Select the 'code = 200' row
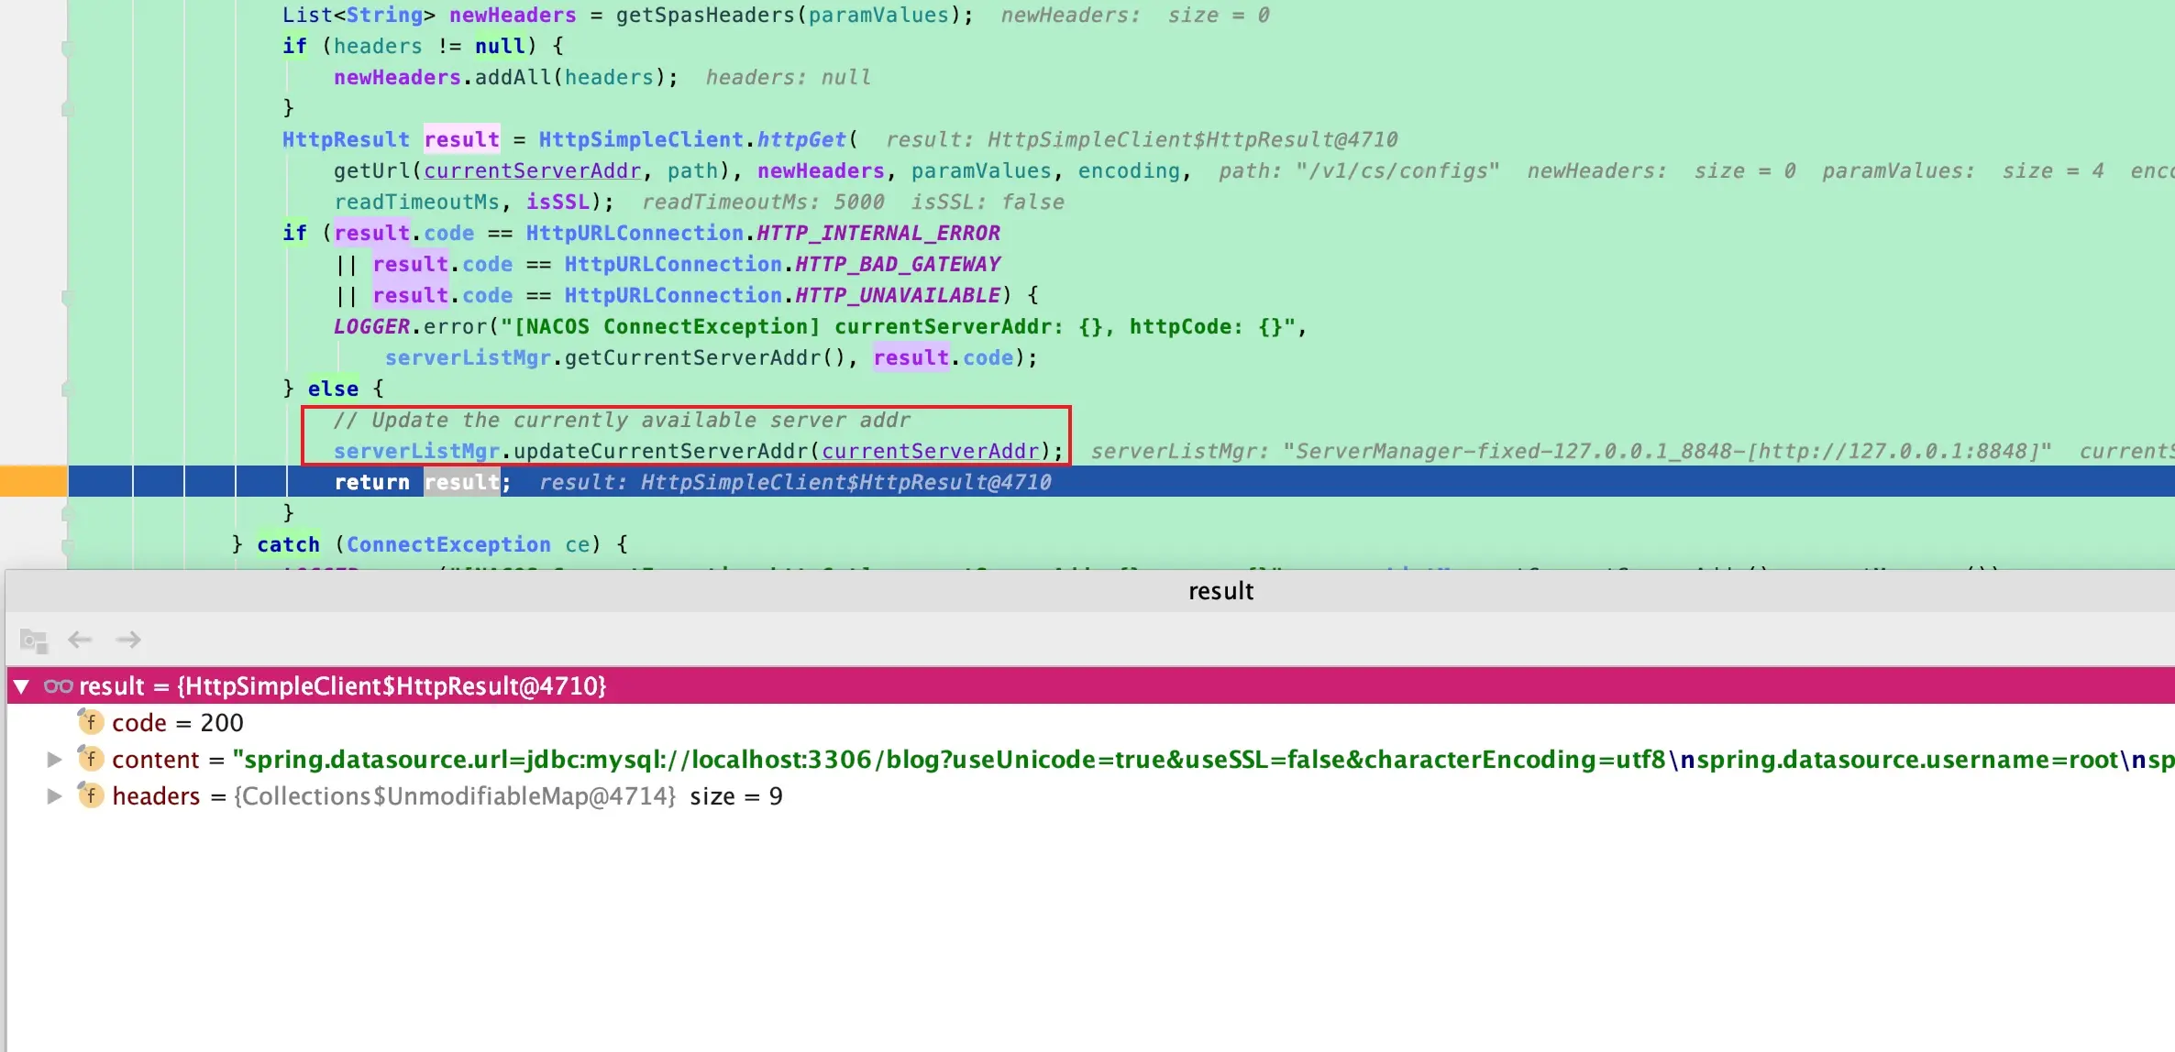This screenshot has height=1052, width=2175. click(177, 723)
